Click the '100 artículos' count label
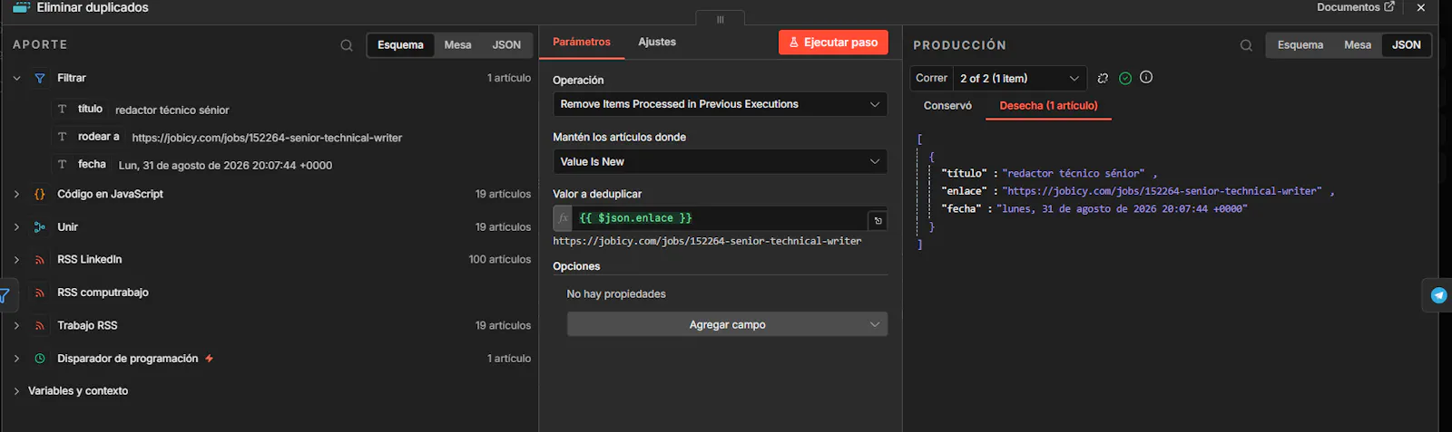Viewport: 1452px width, 432px height. click(500, 260)
